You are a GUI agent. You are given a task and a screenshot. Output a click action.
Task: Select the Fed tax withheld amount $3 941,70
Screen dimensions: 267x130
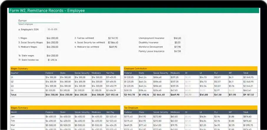pyautogui.click(x=113, y=38)
